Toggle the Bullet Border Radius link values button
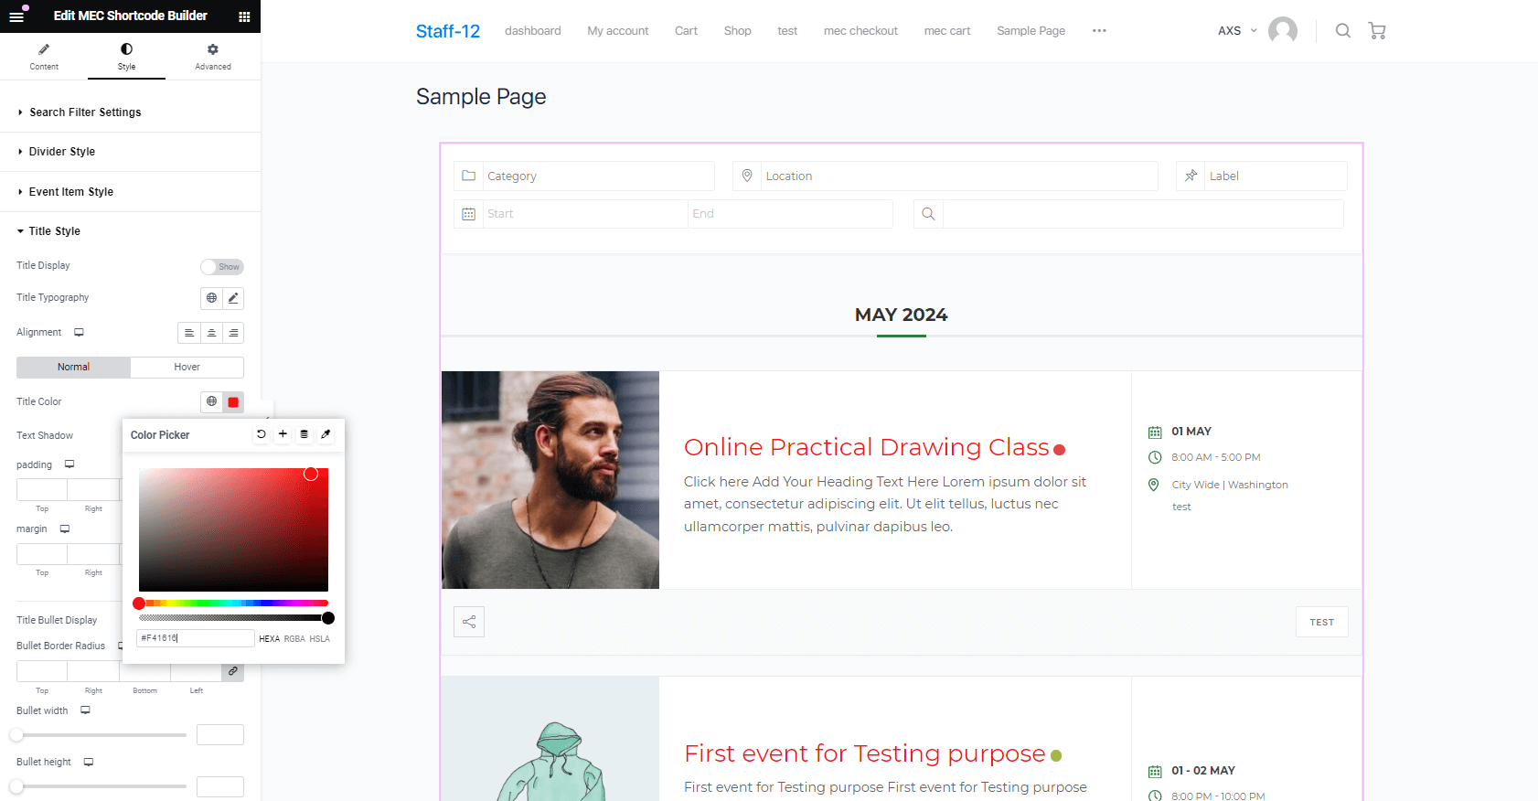Image resolution: width=1538 pixels, height=801 pixels. [233, 671]
